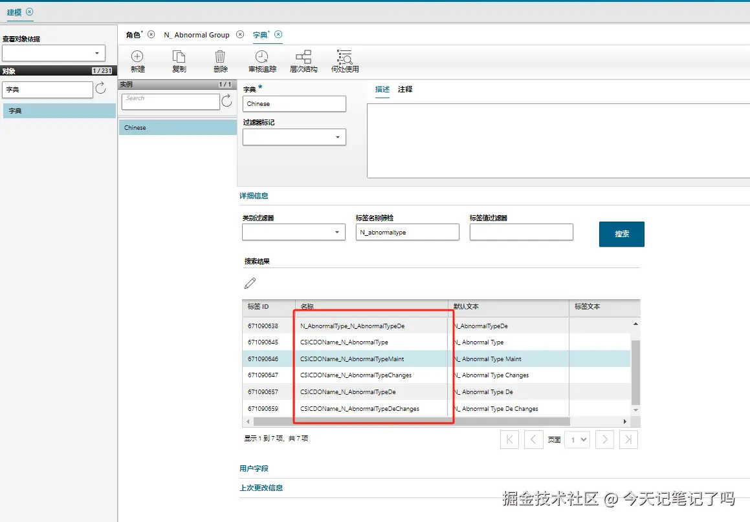Switch to the 字典 tab
The width and height of the screenshot is (750, 522).
[x=260, y=35]
